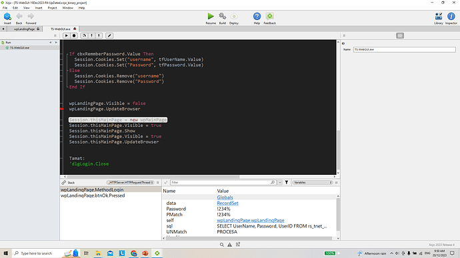Toggle the variables filter funnel button
The image size is (460, 258).
coord(287,182)
